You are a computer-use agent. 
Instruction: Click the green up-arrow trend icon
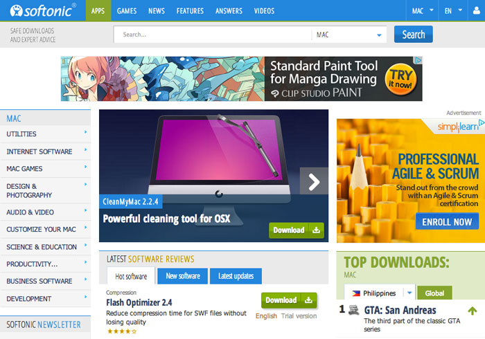[x=473, y=311]
